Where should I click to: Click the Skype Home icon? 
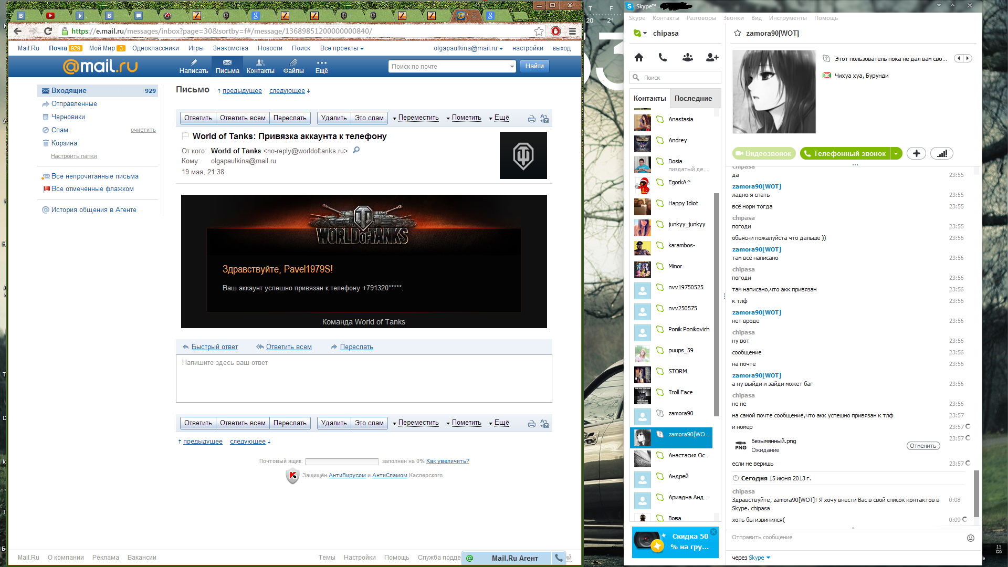click(x=639, y=57)
